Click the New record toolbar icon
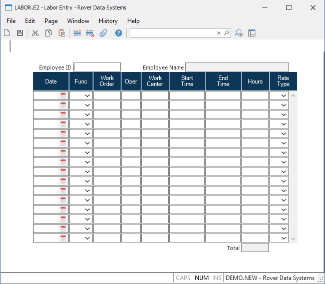The image size is (325, 284). click(7, 33)
